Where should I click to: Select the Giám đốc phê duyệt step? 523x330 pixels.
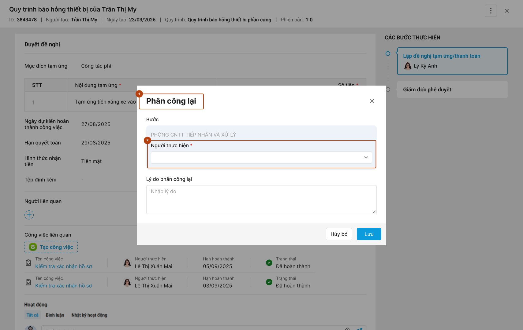point(427,90)
